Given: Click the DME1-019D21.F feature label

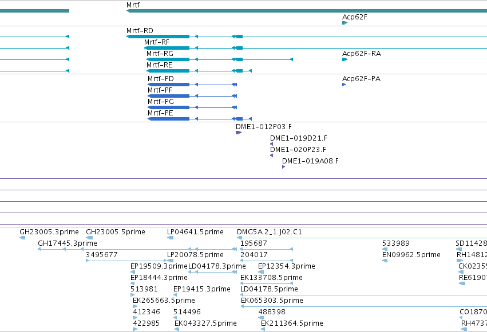Looking at the screenshot, I should coord(299,138).
